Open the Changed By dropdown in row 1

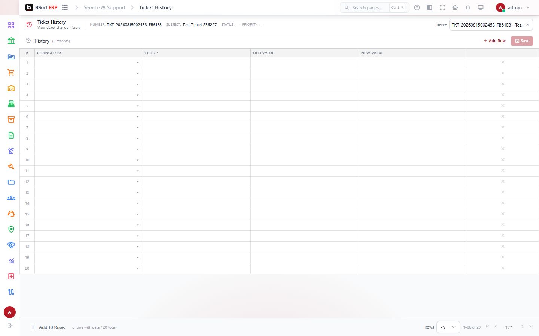137,63
